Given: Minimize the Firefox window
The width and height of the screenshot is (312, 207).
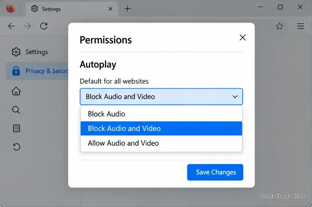Looking at the screenshot, I should click(260, 7).
